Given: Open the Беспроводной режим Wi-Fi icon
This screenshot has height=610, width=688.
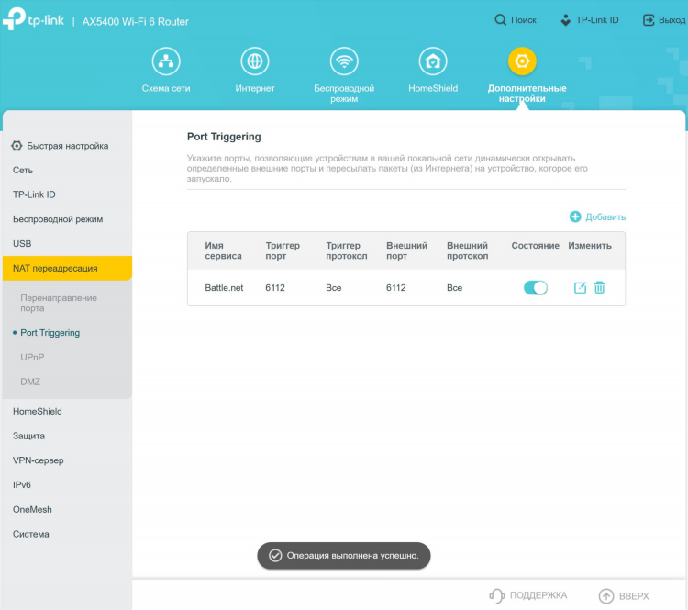Looking at the screenshot, I should pyautogui.click(x=344, y=61).
